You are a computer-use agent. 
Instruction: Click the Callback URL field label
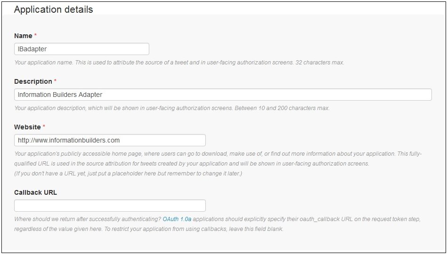pos(35,192)
